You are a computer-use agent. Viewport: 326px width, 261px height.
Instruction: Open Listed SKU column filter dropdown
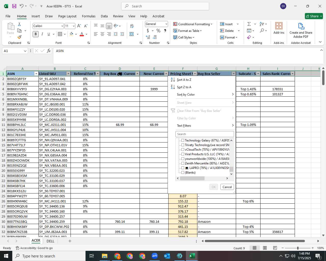[x=68, y=74]
